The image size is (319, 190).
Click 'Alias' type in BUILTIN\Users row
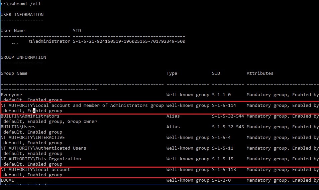point(173,127)
